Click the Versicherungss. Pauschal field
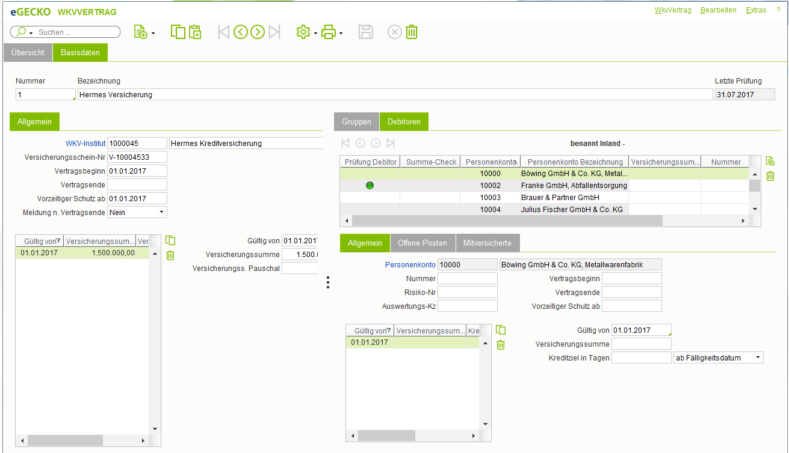 pyautogui.click(x=300, y=269)
